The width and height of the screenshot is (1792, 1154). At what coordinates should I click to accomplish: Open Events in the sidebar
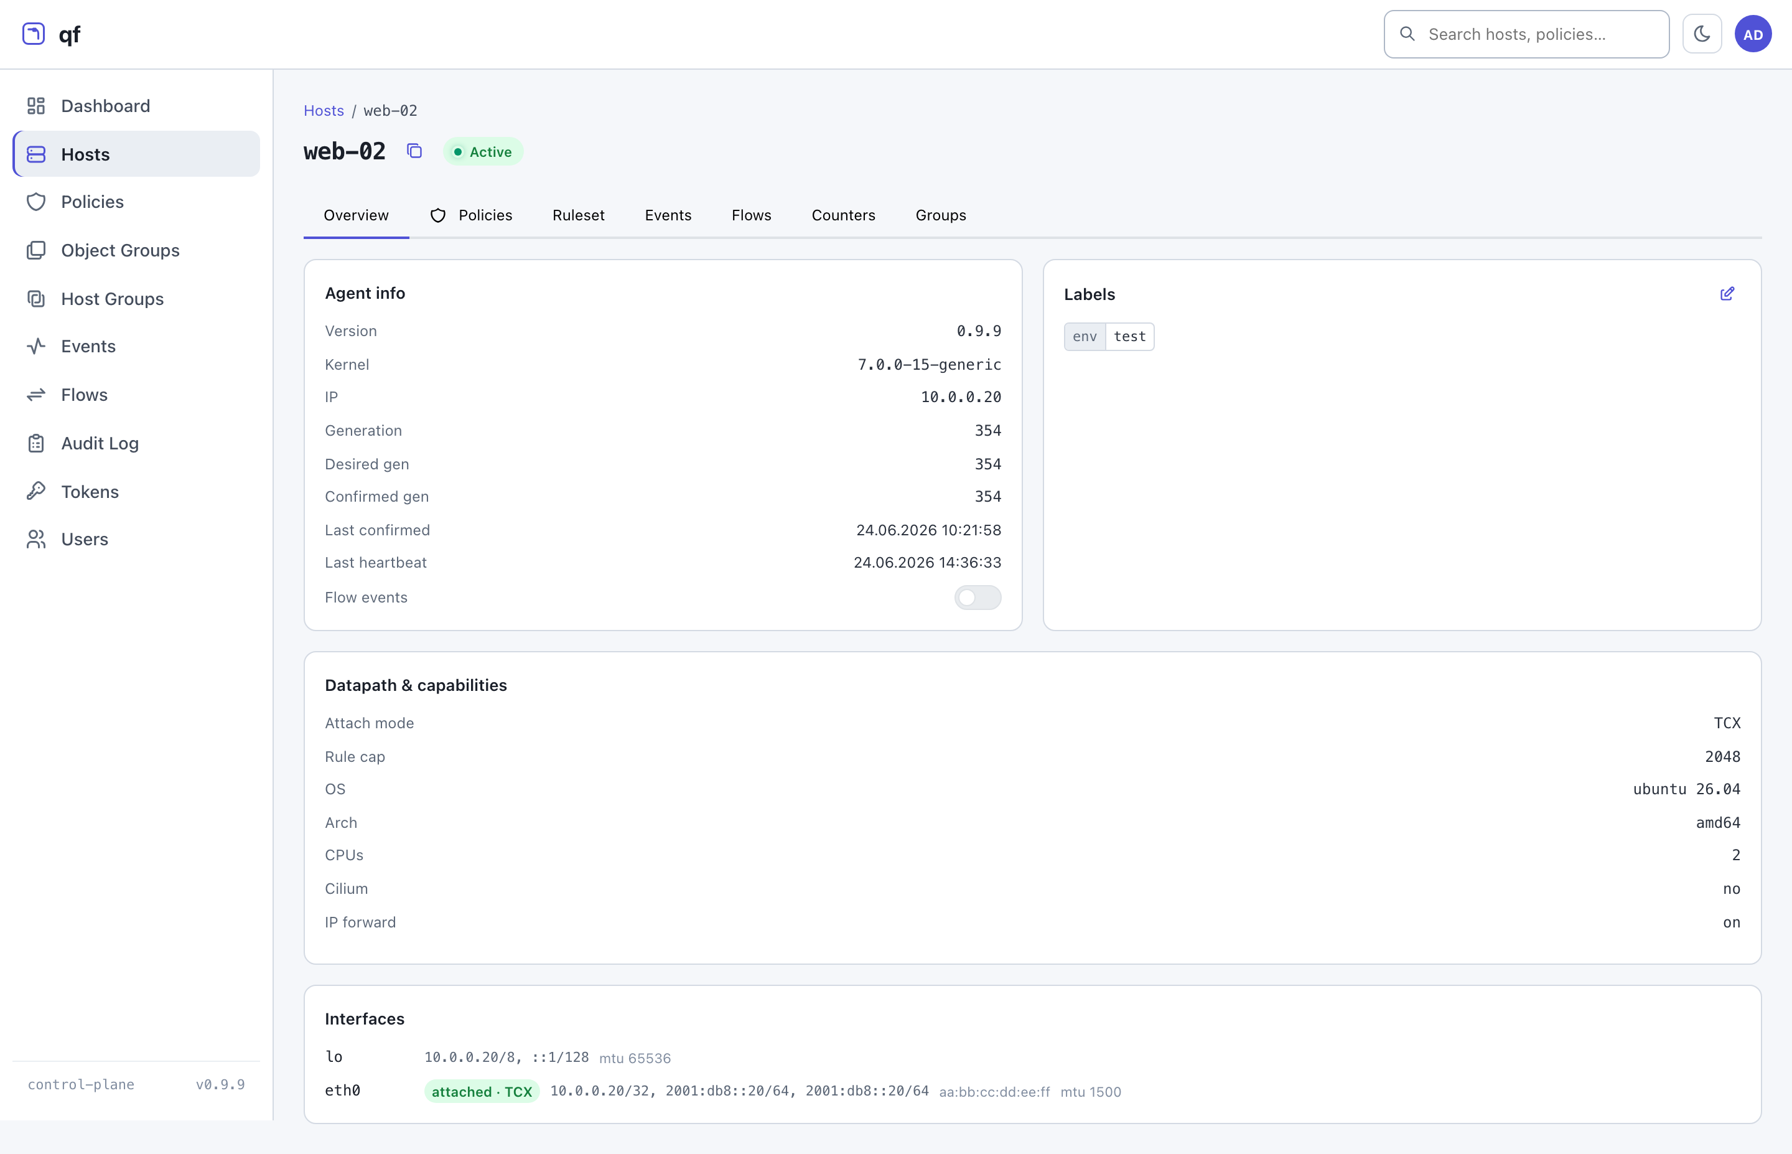pos(136,346)
